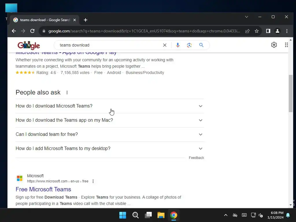Click the scrollbar up arrow

pyautogui.click(x=291, y=40)
